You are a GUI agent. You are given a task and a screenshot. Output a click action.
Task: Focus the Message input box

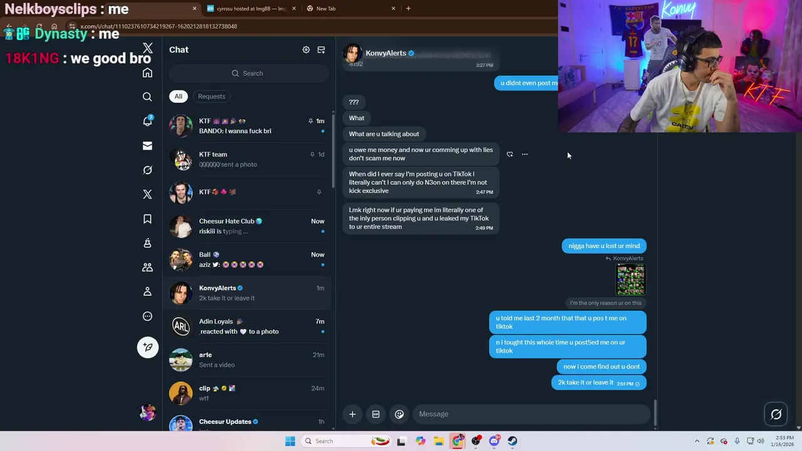tap(531, 414)
